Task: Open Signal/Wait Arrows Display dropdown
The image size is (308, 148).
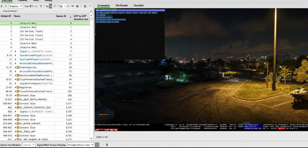Action: coord(80,145)
